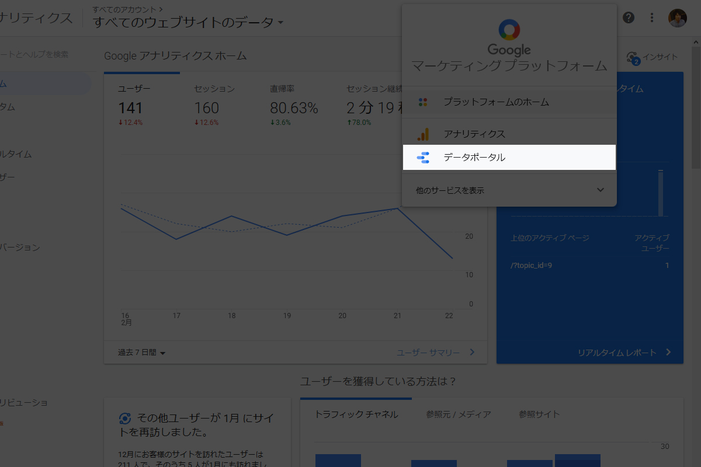The image size is (701, 467).
Task: Click the Analytics bar chart icon
Action: click(x=423, y=134)
